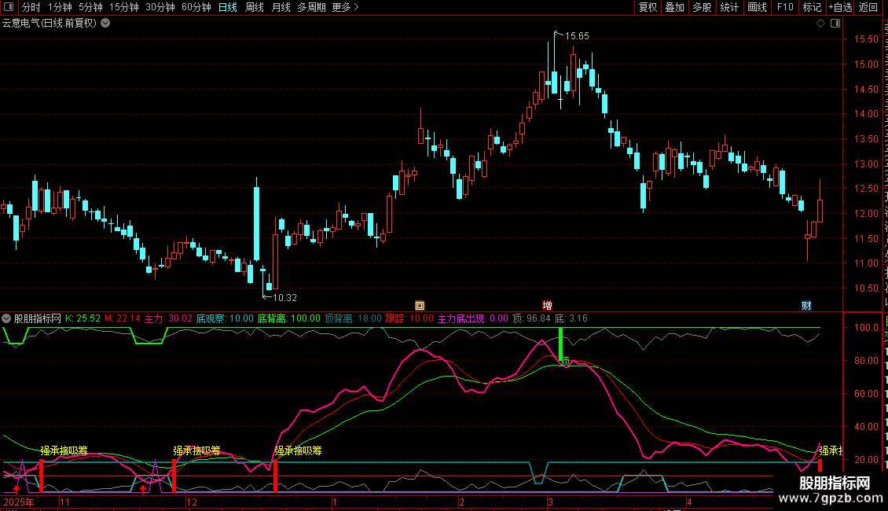
Task: Click the 返回 back button
Action: (868, 7)
